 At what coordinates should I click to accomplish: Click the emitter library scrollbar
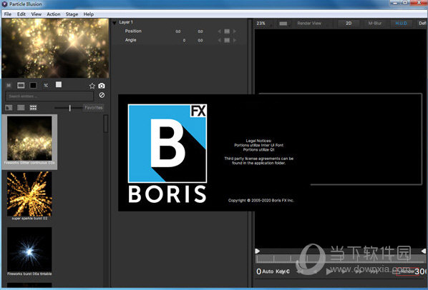tap(106, 124)
